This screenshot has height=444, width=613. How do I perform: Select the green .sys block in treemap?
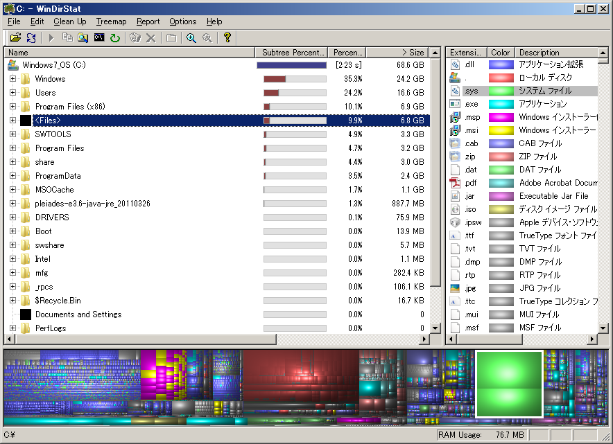click(509, 384)
